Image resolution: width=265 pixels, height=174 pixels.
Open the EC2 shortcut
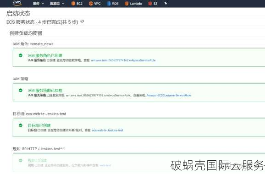pos(77,3)
